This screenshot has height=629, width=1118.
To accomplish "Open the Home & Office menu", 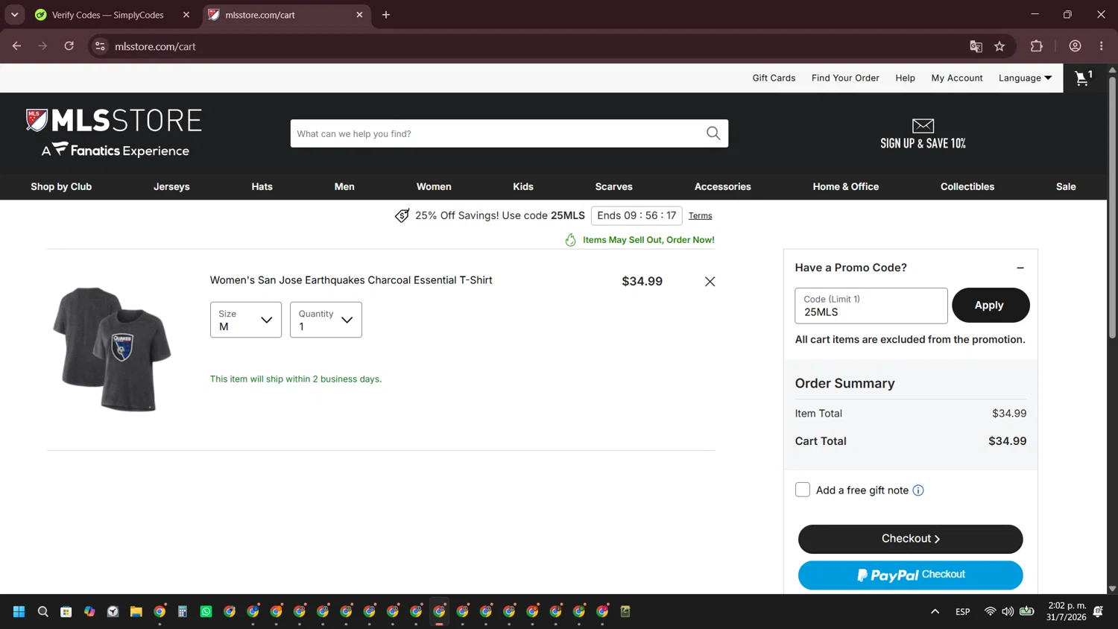I will coord(846,187).
